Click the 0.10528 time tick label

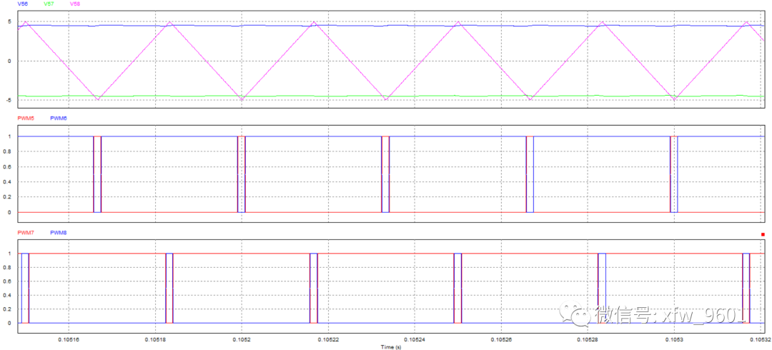pyautogui.click(x=588, y=340)
